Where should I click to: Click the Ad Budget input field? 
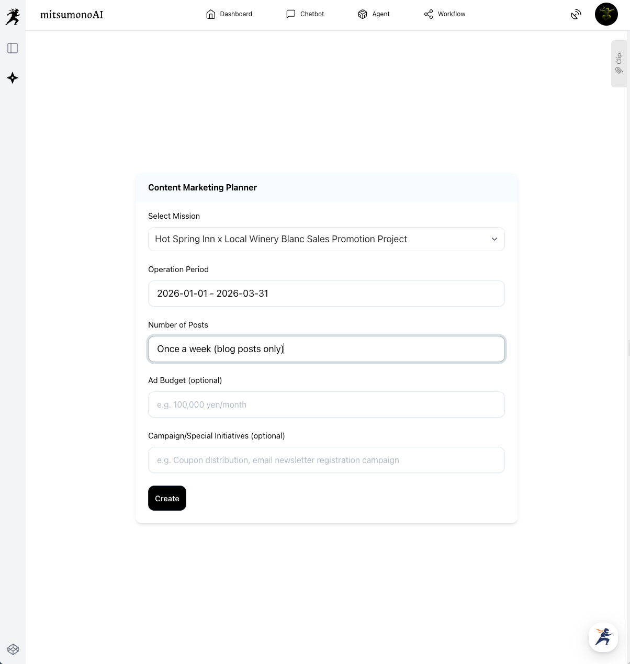pyautogui.click(x=326, y=404)
